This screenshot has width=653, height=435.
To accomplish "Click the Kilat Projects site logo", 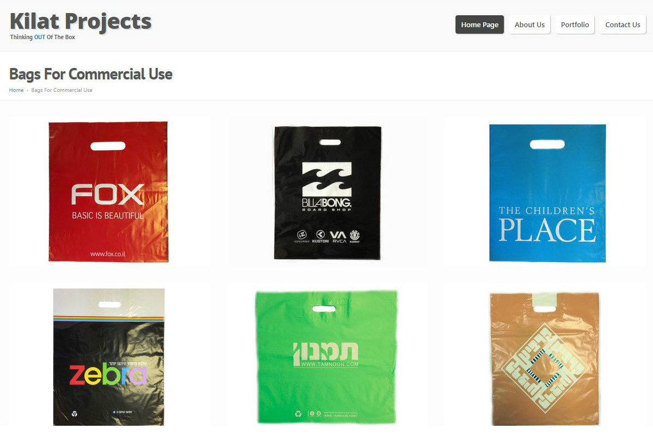I will click(x=81, y=21).
